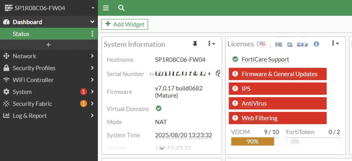Click the Web Filtering warning icon
This screenshot has height=161, width=352.
[235, 118]
